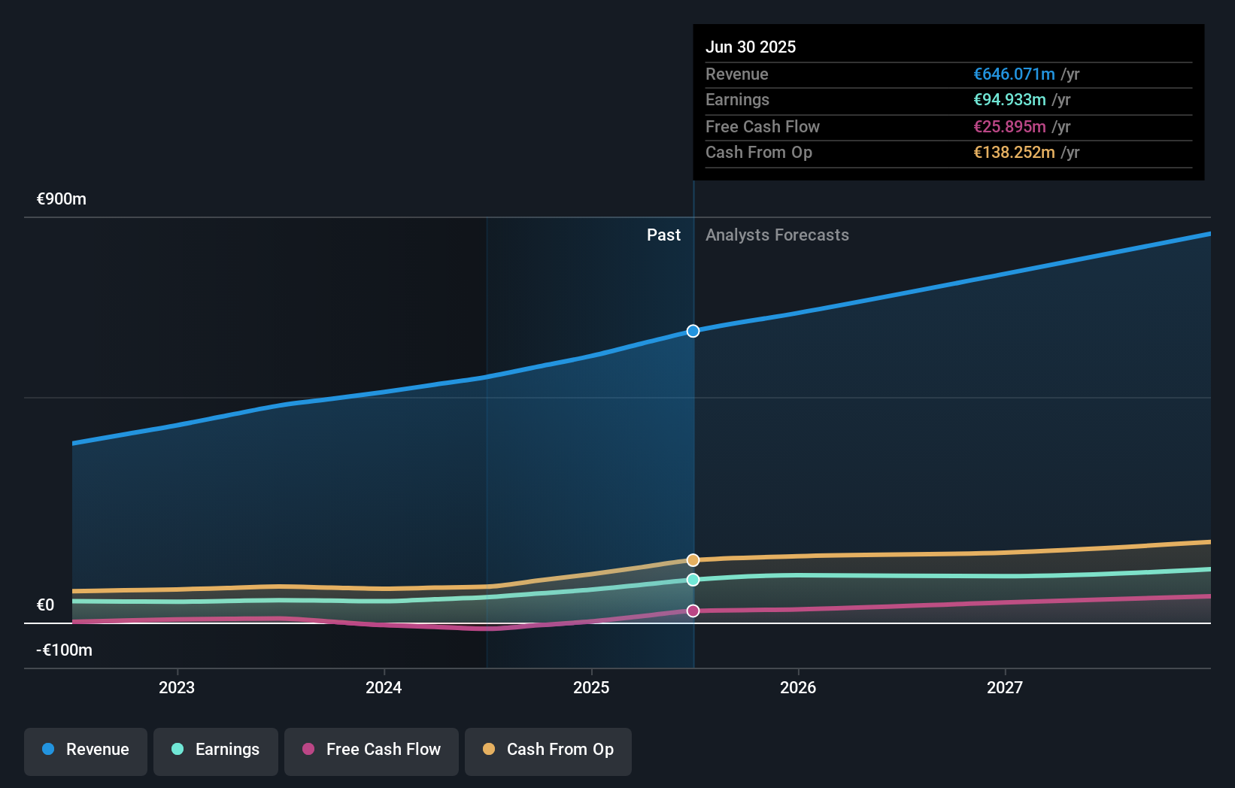Viewport: 1235px width, 788px height.
Task: Expand the Jun 30 2025 tooltip panel
Action: pyautogui.click(x=948, y=47)
